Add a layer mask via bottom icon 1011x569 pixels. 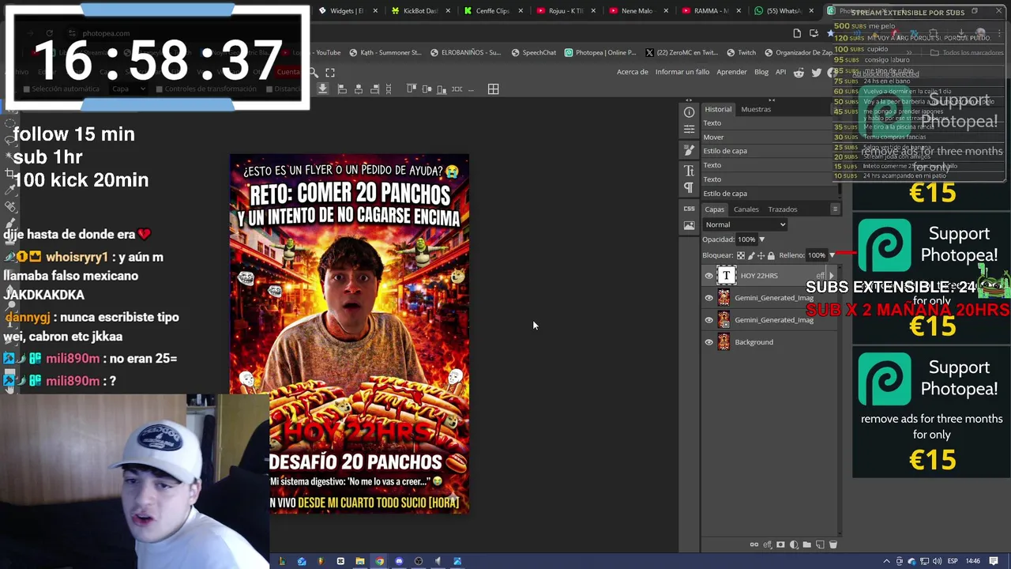point(780,545)
